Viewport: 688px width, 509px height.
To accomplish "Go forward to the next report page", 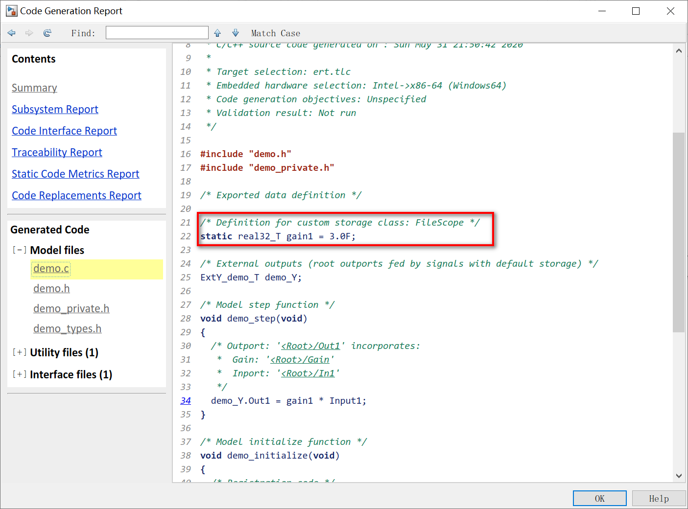I will pos(29,33).
